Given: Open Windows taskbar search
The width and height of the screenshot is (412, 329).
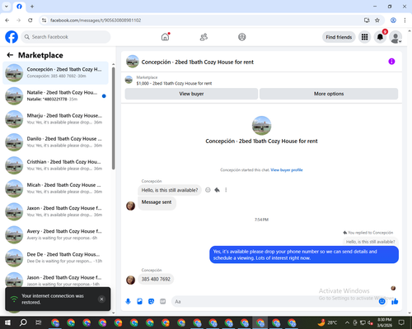Looking at the screenshot, I should coord(23,322).
